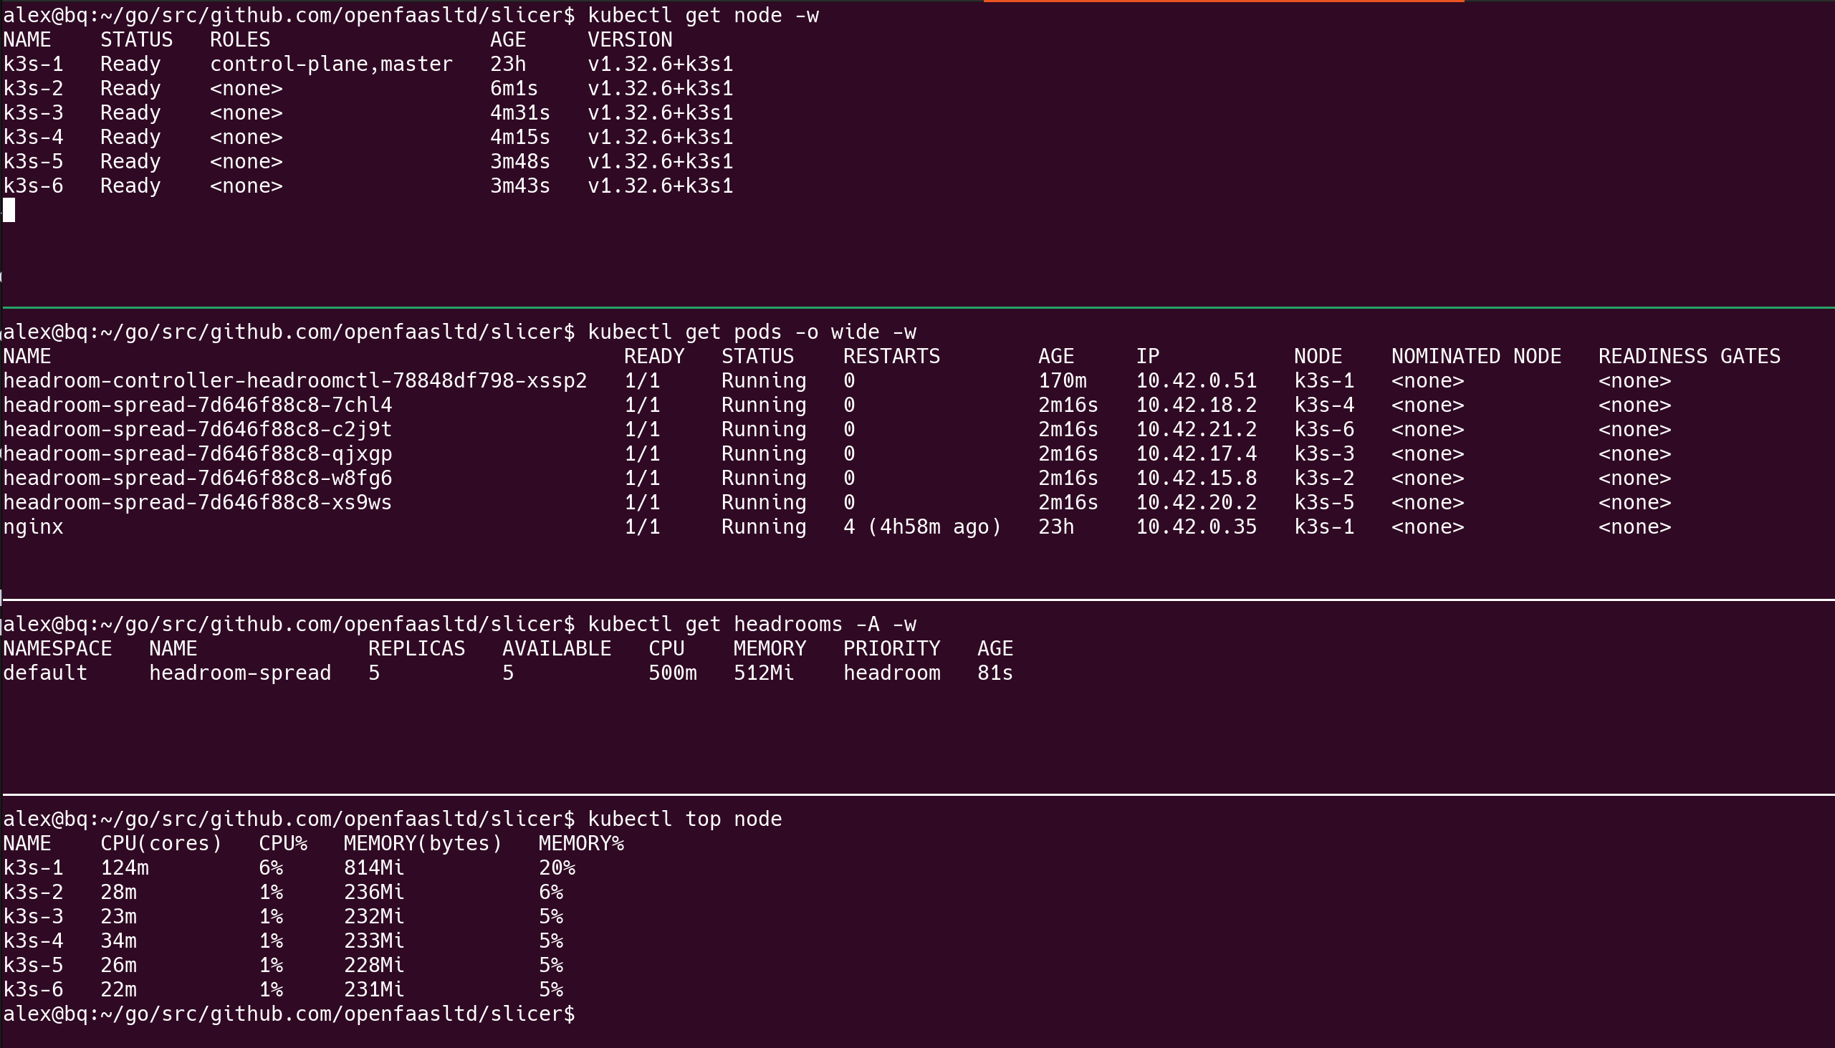Screen dimensions: 1835x1048
Task: Click the PRIORITY column header labeled headroom
Action: [891, 671]
